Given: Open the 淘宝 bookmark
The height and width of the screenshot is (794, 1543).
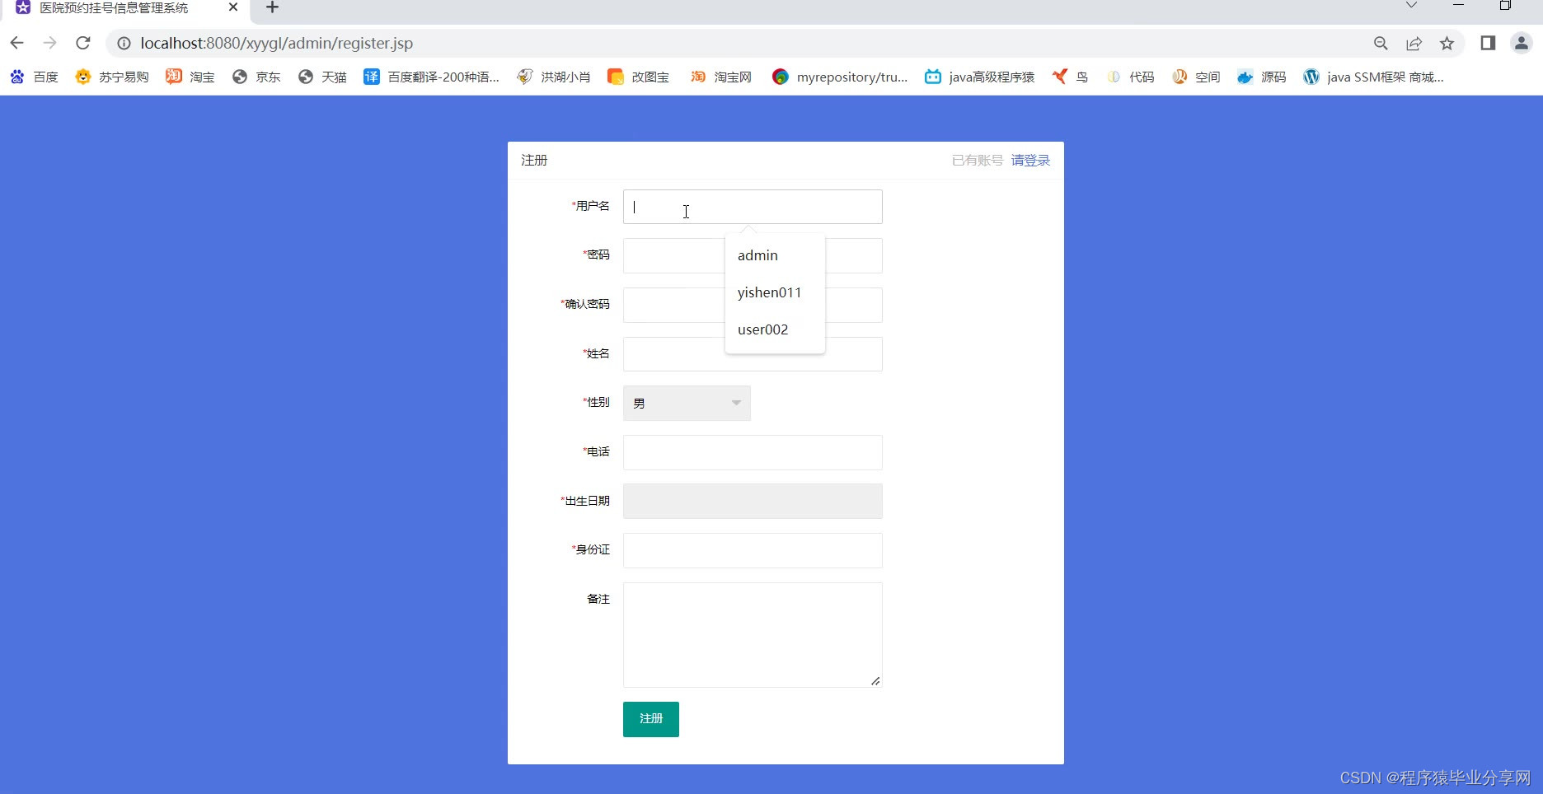Looking at the screenshot, I should coord(190,77).
